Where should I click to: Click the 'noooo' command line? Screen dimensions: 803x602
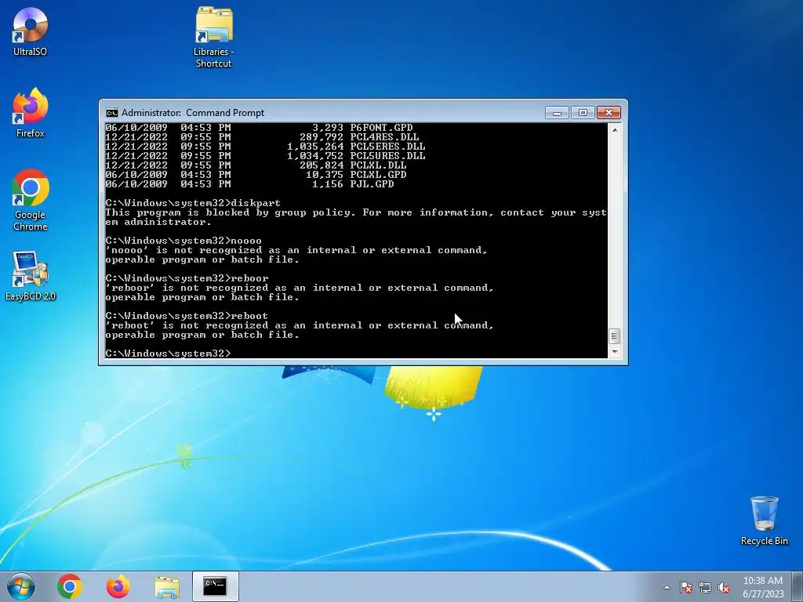tap(183, 241)
